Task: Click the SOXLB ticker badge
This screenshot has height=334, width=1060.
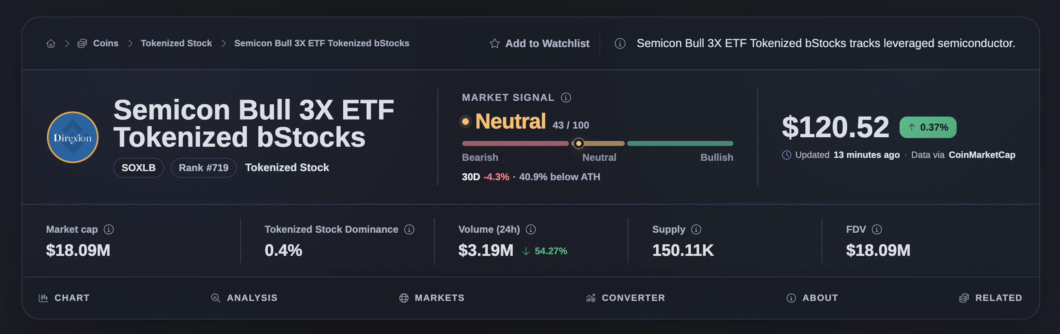Action: pos(138,168)
